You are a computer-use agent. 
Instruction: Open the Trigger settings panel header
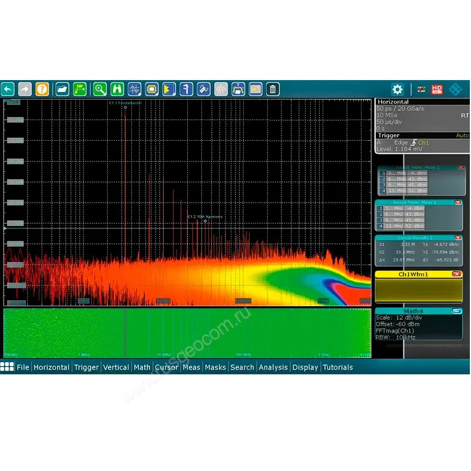(x=389, y=135)
